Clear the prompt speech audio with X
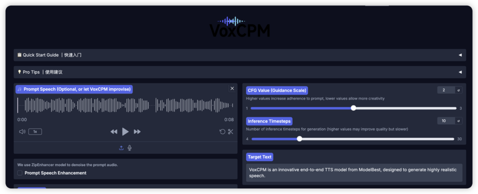 232,89
